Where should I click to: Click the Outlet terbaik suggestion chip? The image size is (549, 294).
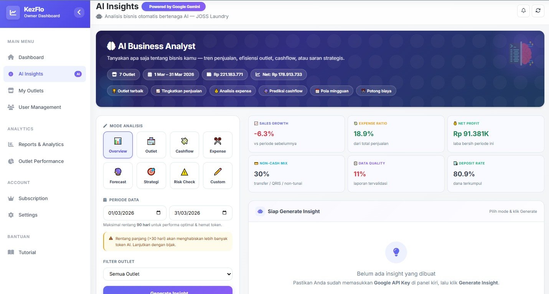(x=127, y=91)
